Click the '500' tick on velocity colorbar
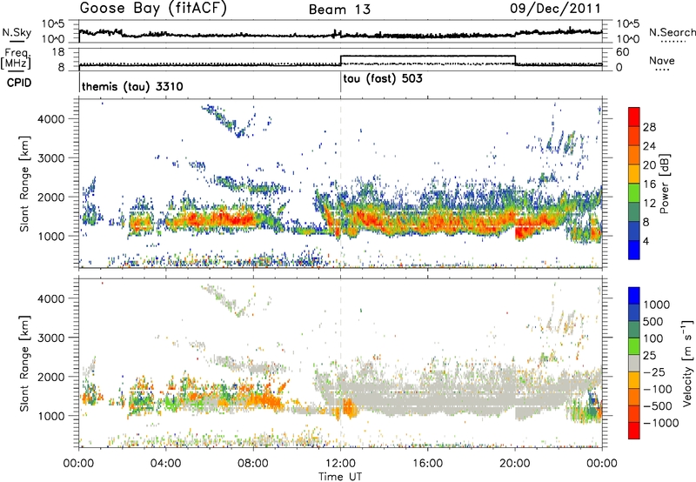The image size is (696, 482). [x=653, y=321]
